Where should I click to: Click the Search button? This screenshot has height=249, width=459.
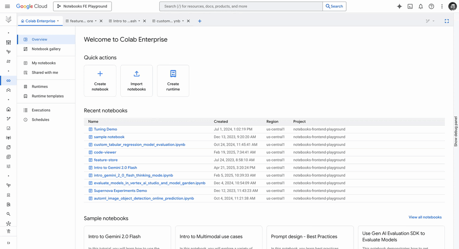[x=334, y=6]
